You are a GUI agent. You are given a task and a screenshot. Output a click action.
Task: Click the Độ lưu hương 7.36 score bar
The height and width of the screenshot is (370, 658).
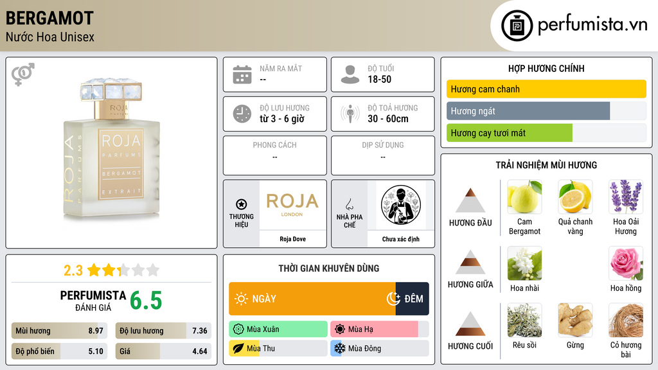coord(164,331)
